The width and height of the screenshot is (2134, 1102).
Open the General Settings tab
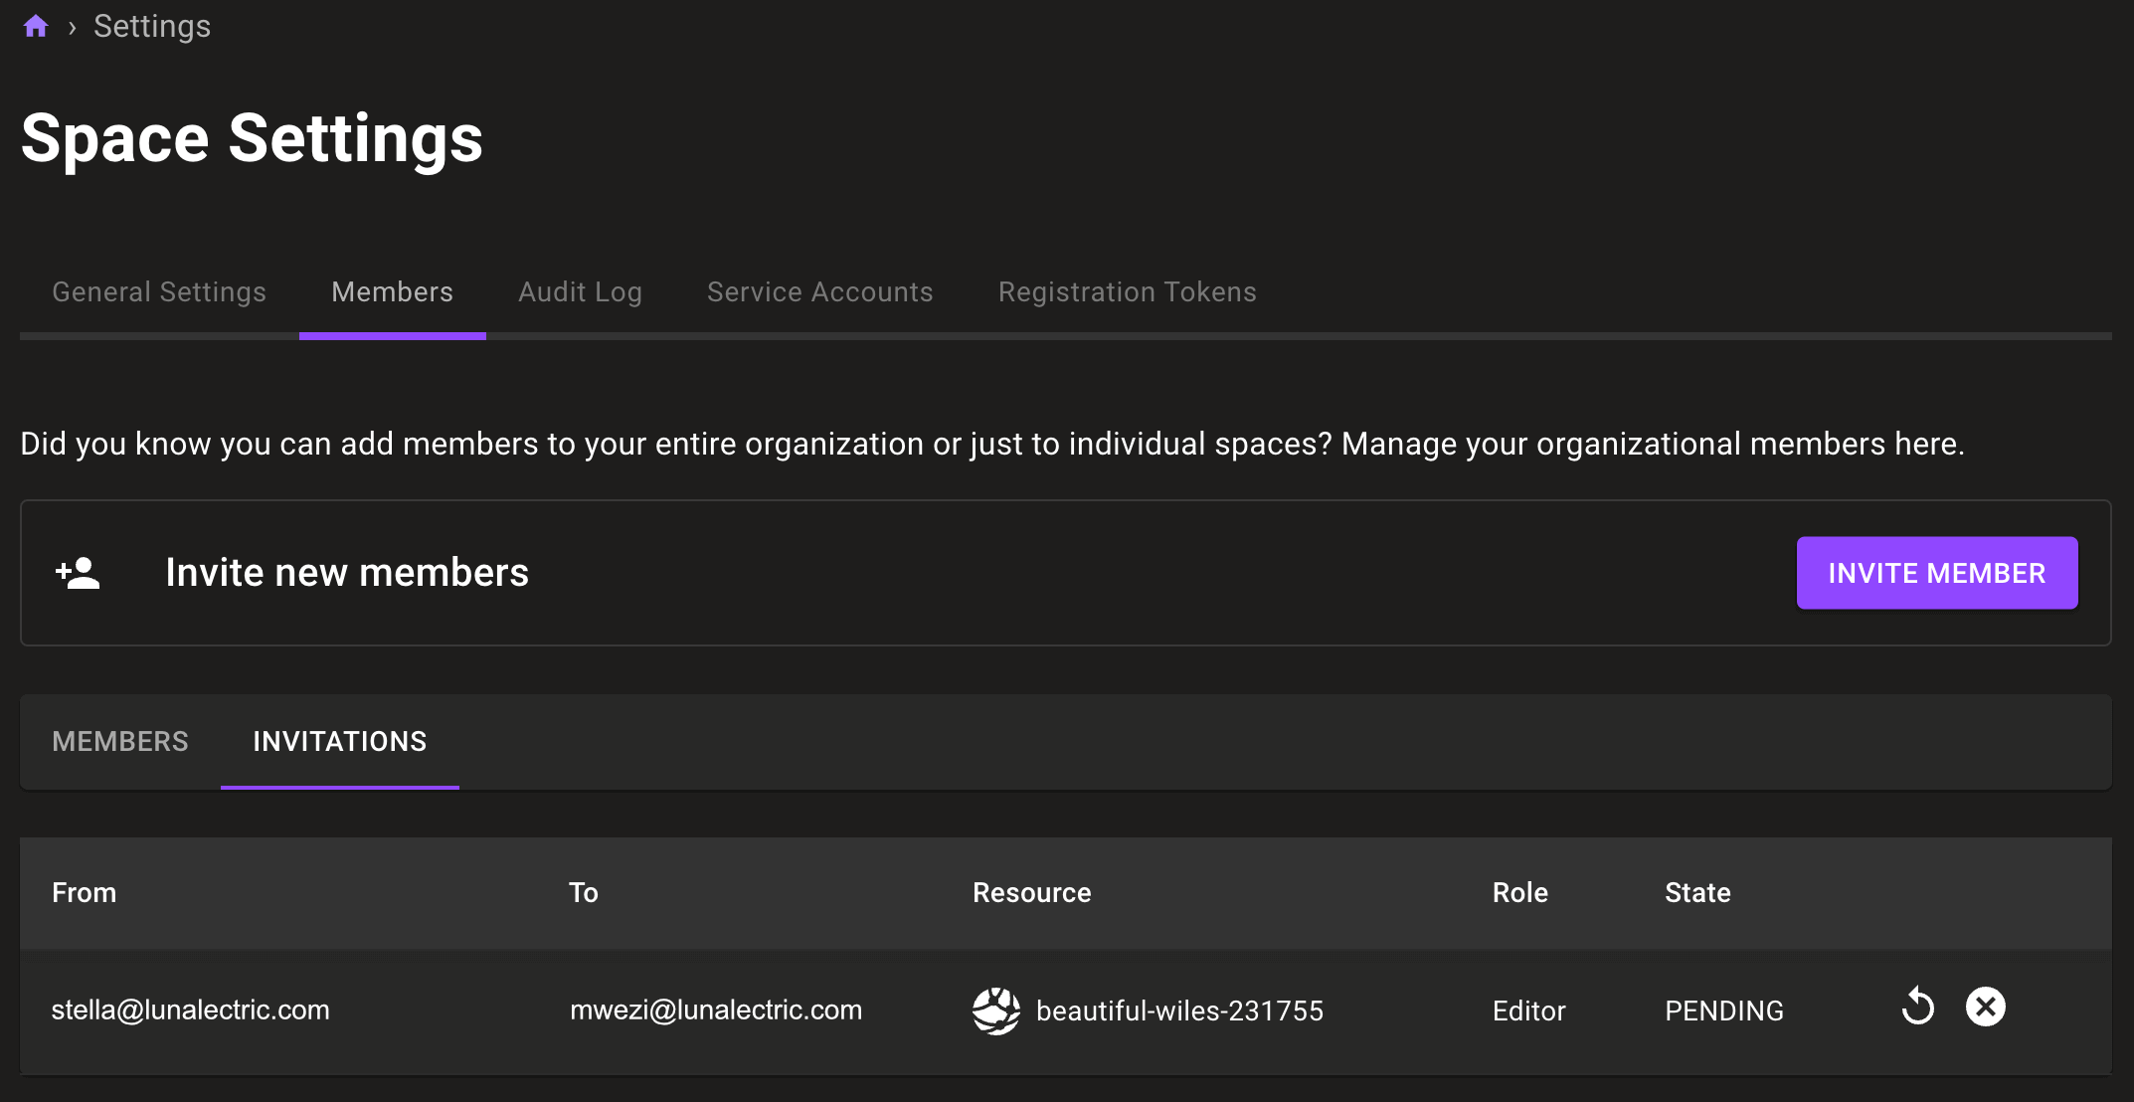tap(159, 292)
